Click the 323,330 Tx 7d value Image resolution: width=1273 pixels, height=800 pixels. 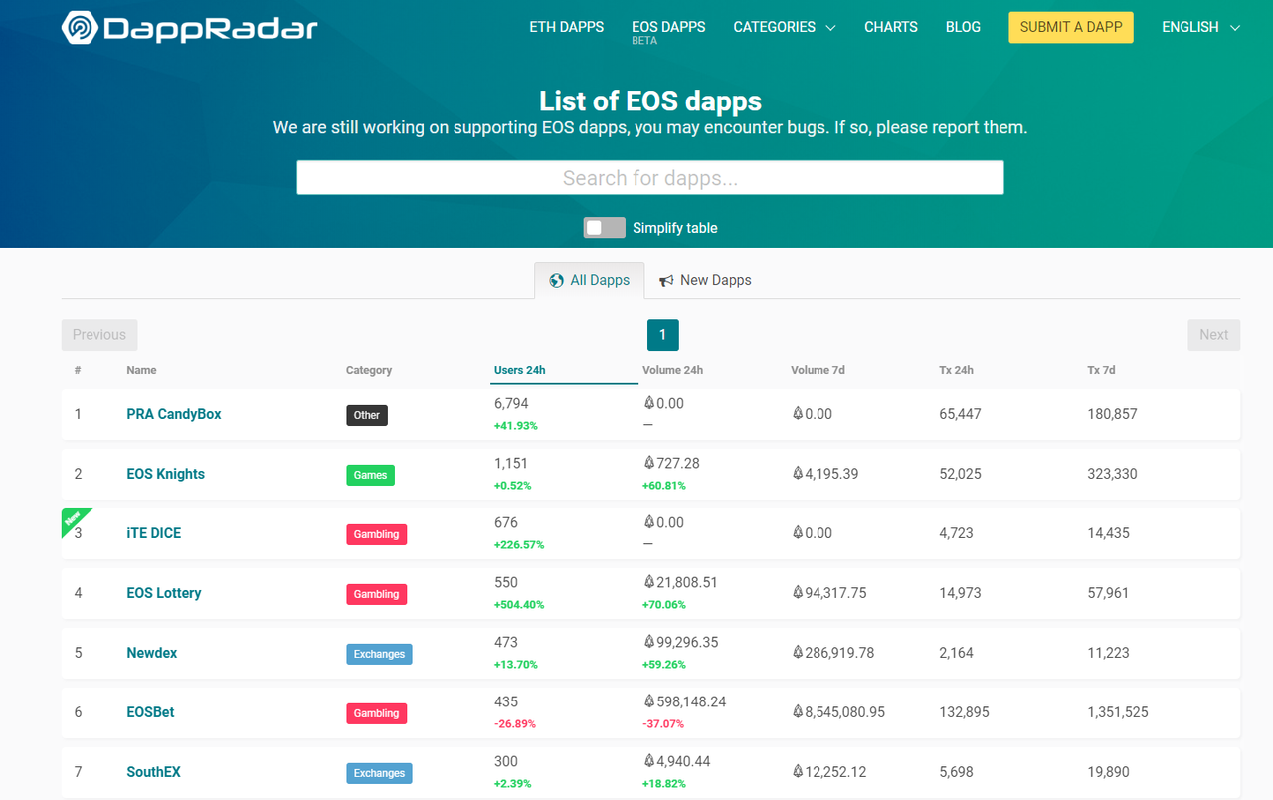pos(1112,474)
